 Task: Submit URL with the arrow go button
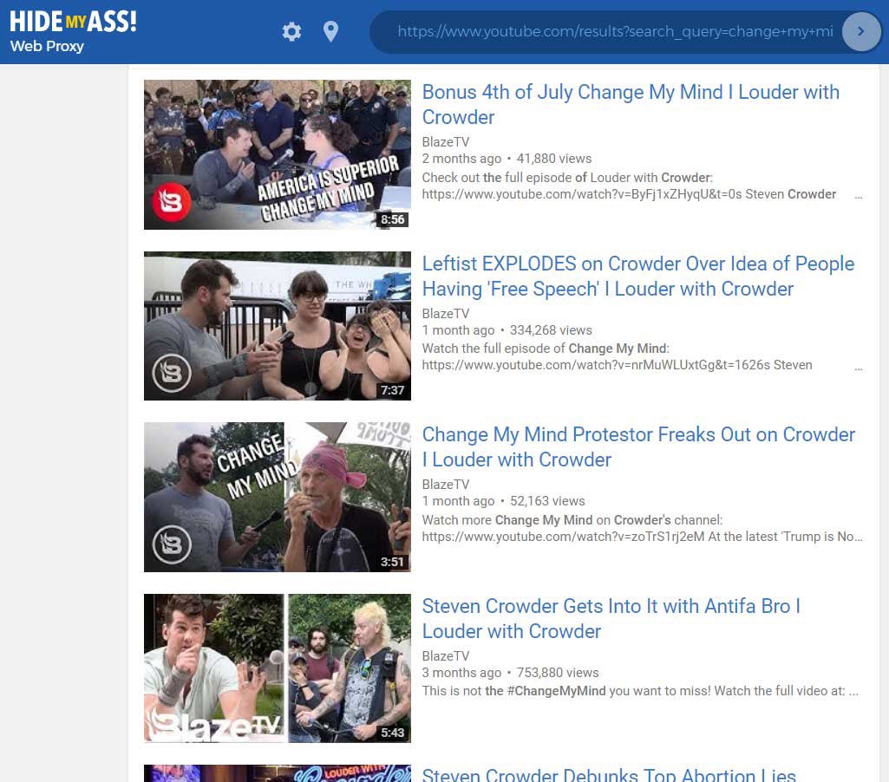tap(860, 31)
